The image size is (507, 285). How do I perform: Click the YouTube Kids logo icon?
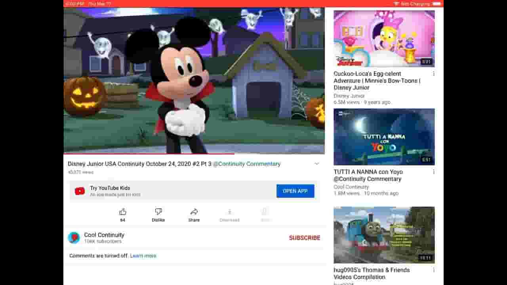point(80,191)
